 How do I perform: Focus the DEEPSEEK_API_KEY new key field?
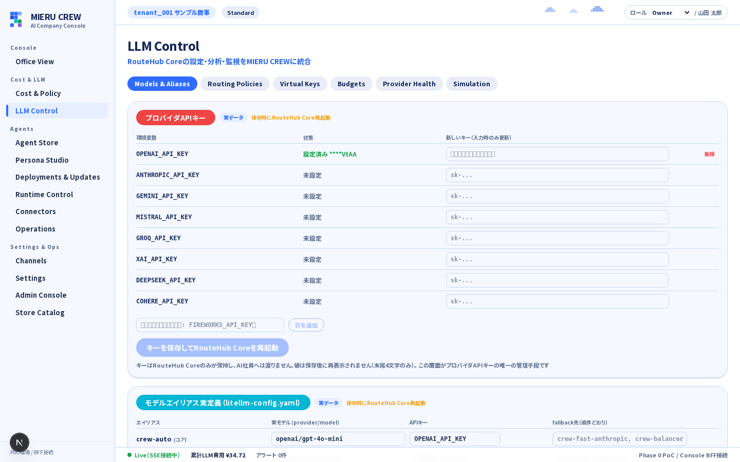coord(558,280)
